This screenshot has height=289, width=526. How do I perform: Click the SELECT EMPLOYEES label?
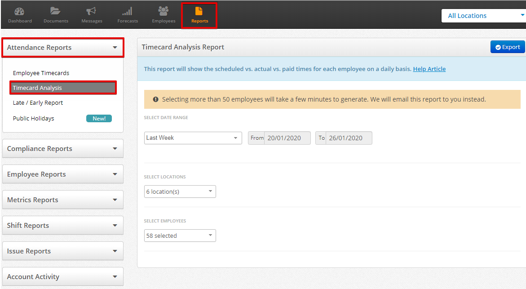pyautogui.click(x=165, y=221)
